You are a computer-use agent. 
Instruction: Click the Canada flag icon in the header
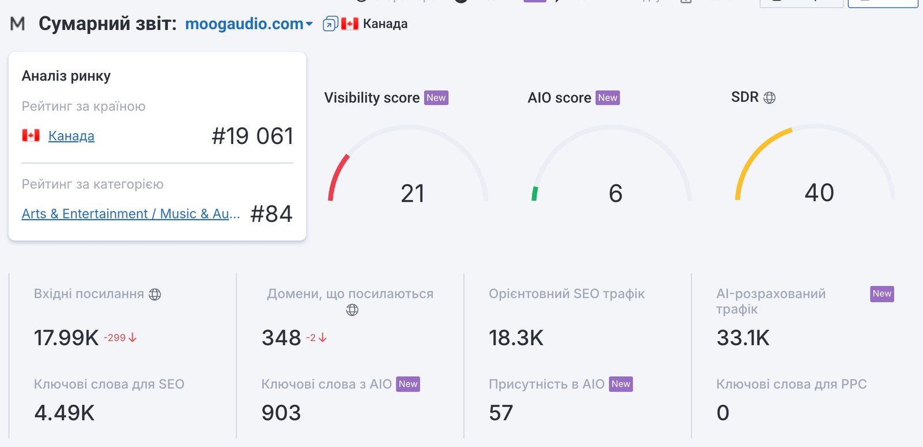[350, 24]
